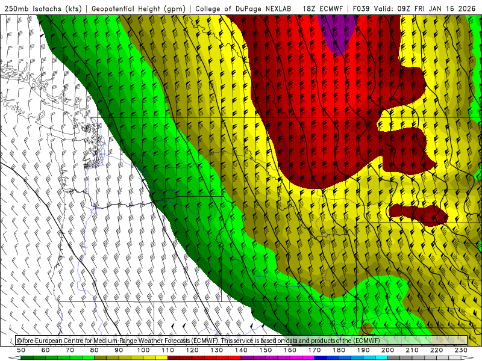This screenshot has height=361, width=482.
Task: Select the 150 knot scale label
Action: [x=266, y=350]
